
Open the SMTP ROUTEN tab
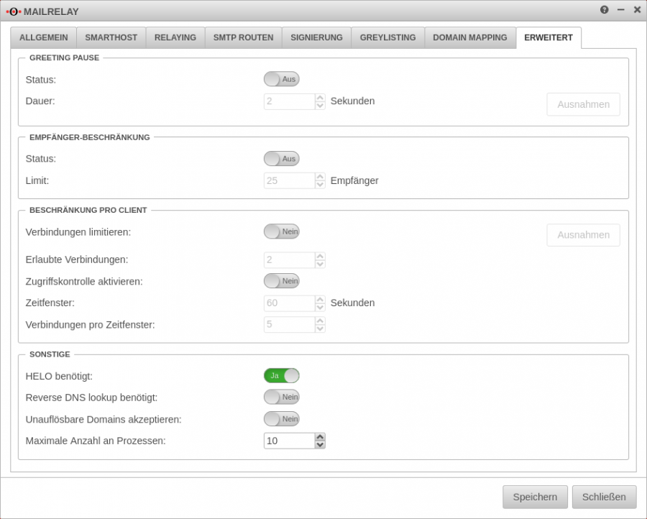(244, 37)
